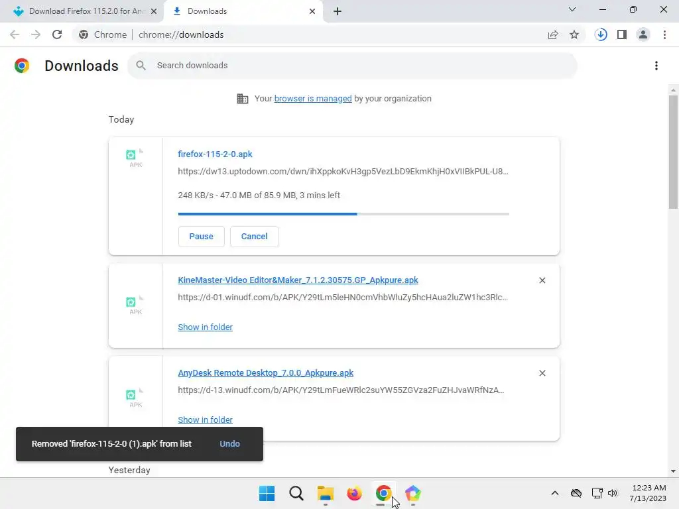Remove AnyDesk download from list
This screenshot has height=509, width=679.
[542, 373]
